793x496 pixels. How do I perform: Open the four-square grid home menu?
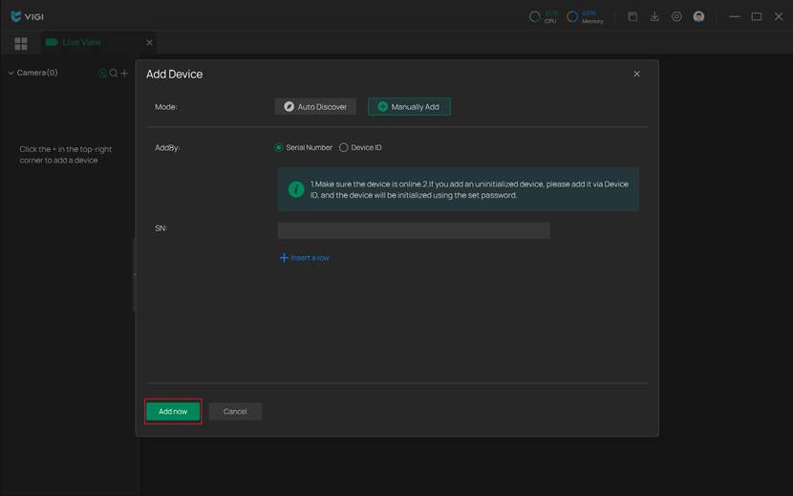point(21,44)
